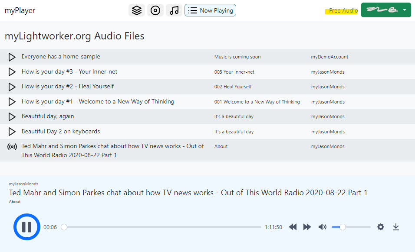Play Everyone has a home-sample track
Screen dimensions: 415x252
12,57
